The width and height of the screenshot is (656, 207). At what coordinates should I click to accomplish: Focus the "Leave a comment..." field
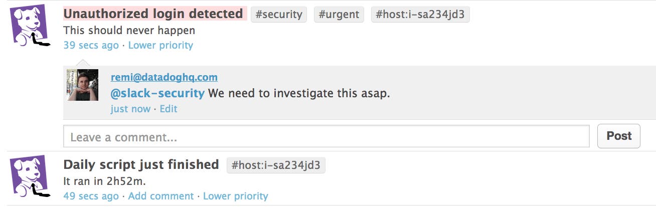(x=326, y=136)
